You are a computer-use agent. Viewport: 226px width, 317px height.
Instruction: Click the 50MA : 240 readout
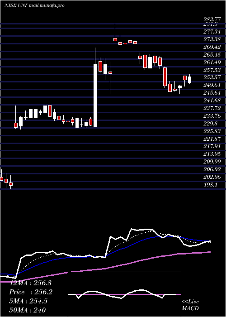(x=27, y=310)
